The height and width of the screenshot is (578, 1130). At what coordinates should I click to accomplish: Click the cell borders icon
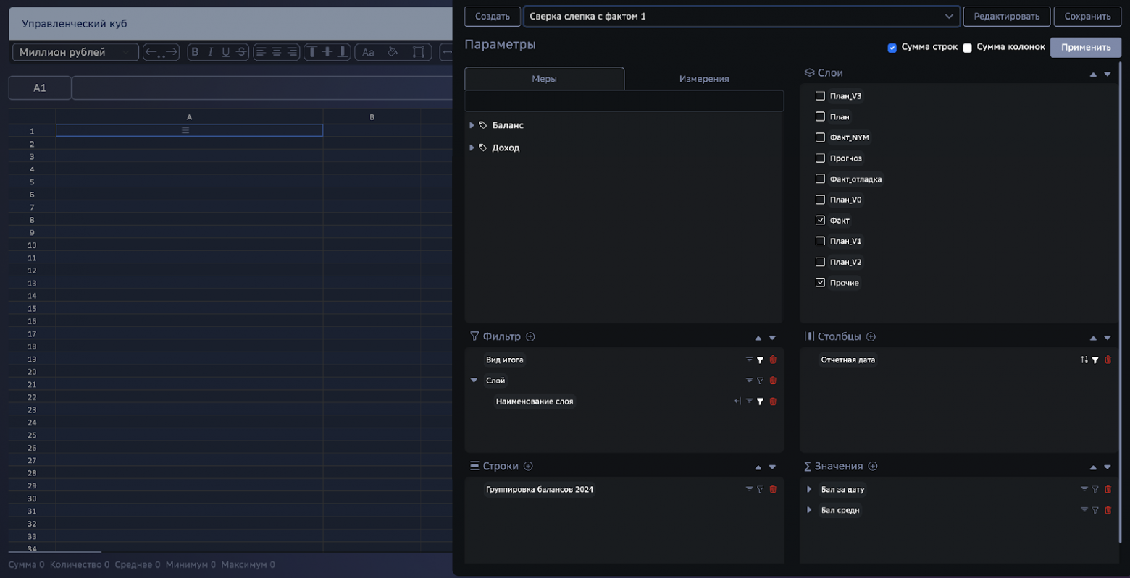[419, 52]
